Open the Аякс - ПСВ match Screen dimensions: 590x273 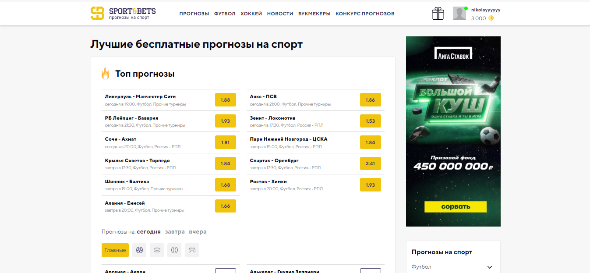263,96
